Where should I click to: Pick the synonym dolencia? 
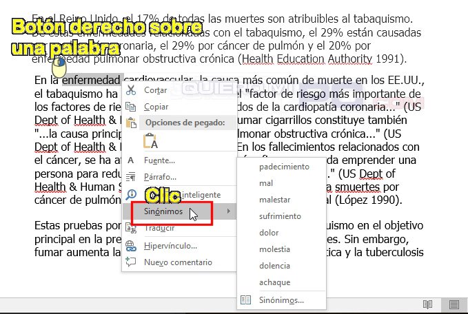281,266
